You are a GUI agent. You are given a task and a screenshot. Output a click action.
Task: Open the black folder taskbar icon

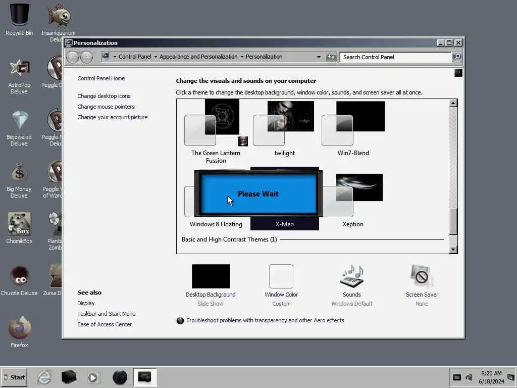coord(69,377)
